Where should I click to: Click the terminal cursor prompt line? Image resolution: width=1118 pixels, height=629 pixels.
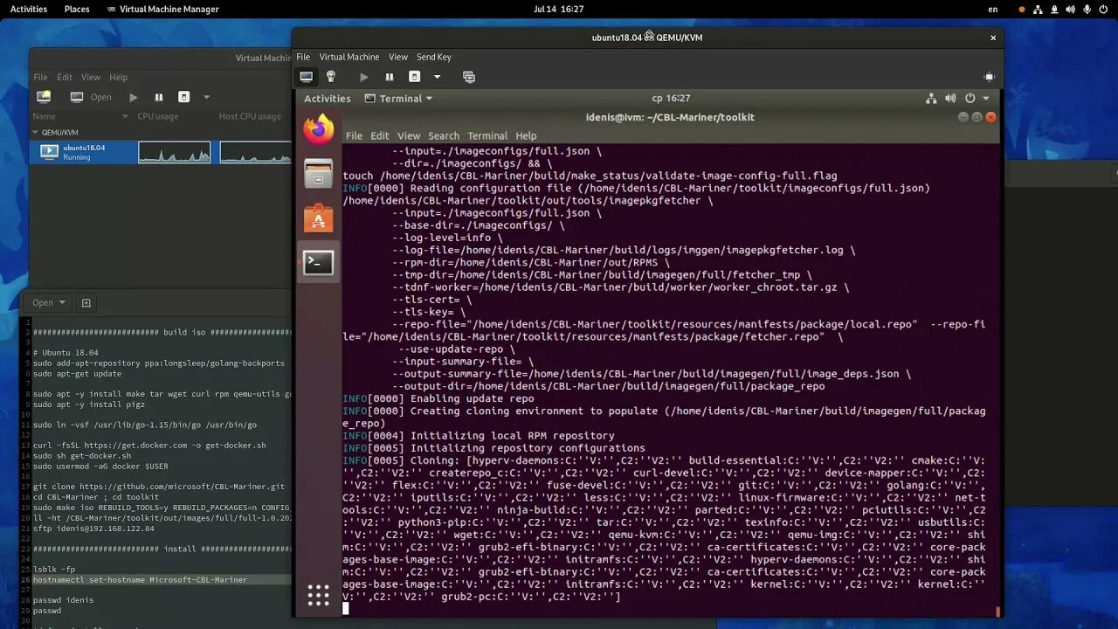[x=346, y=608]
